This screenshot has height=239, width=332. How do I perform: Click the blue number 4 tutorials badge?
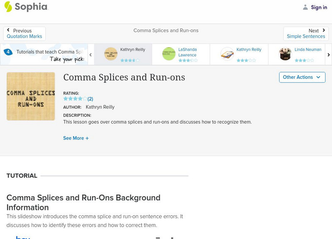tap(8, 52)
